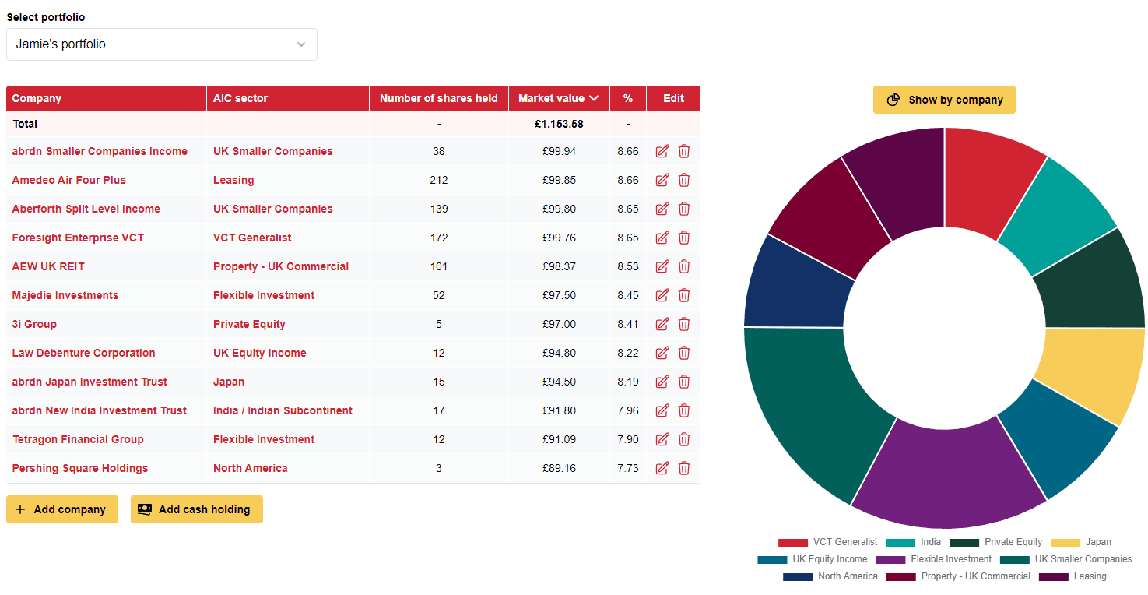Toggle the UK Equity Income legend swatch
Image resolution: width=1148 pixels, height=595 pixels.
coord(772,559)
